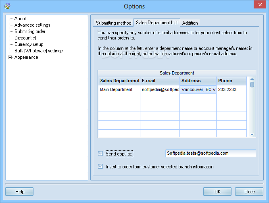This screenshot has height=203, width=269.
Task: Click Phone column header
Action: [231, 81]
